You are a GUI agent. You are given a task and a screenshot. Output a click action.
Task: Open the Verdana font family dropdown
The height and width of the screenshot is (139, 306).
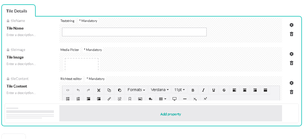coord(160,90)
